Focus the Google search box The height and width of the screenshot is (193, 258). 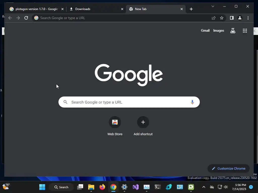(129, 102)
